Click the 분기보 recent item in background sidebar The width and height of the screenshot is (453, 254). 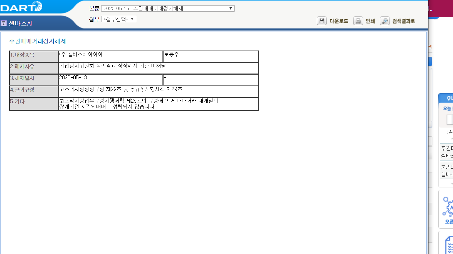pos(447,170)
